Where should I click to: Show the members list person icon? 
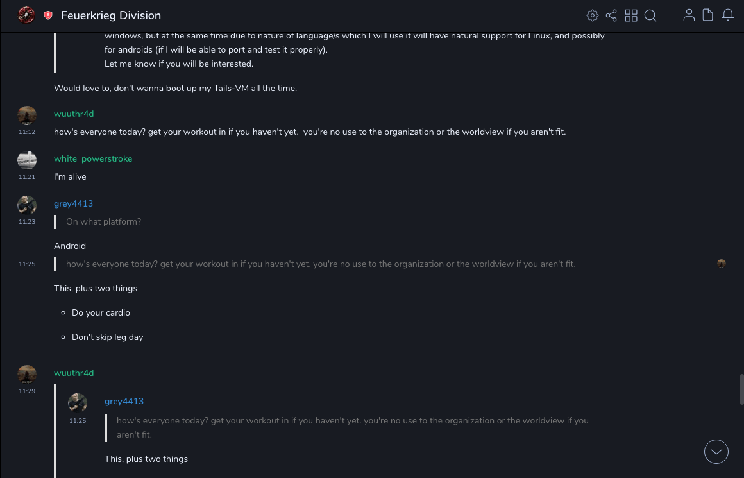click(689, 15)
